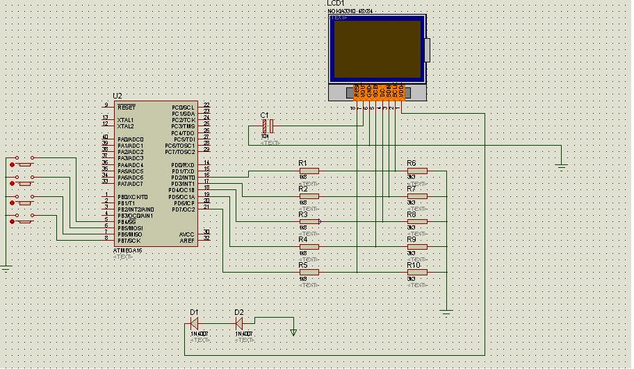Screen dimensions: 634x369
Task: Click the orange pin connector block on LCD1
Action: coord(379,92)
